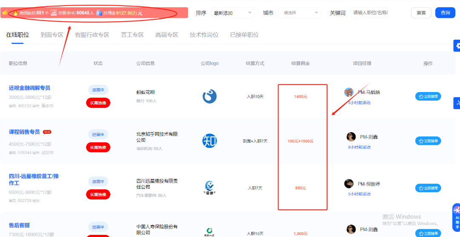460x237 pixels.
Task: Click the 四川远星橡胶有限责任公司 company name
Action: pyautogui.click(x=157, y=184)
